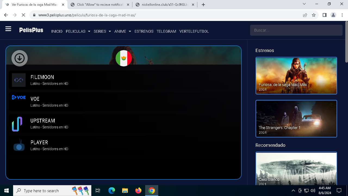Viewport: 348px width, 196px height.
Task: Open the hamburger menu icon
Action: 8,29
